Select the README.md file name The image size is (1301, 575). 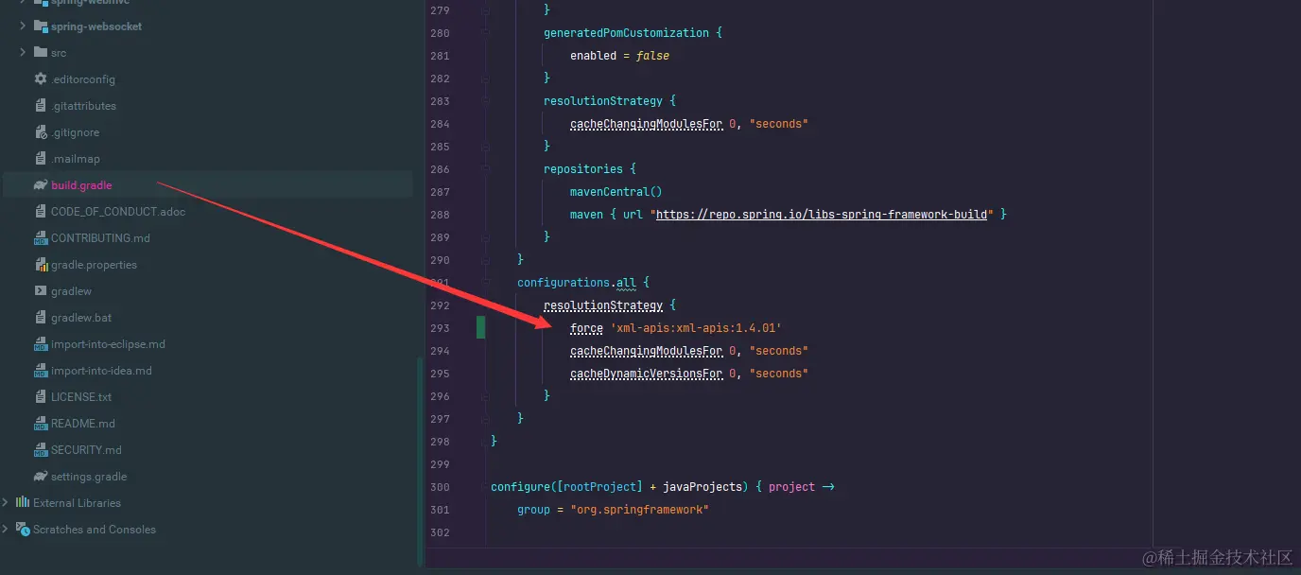(x=83, y=424)
